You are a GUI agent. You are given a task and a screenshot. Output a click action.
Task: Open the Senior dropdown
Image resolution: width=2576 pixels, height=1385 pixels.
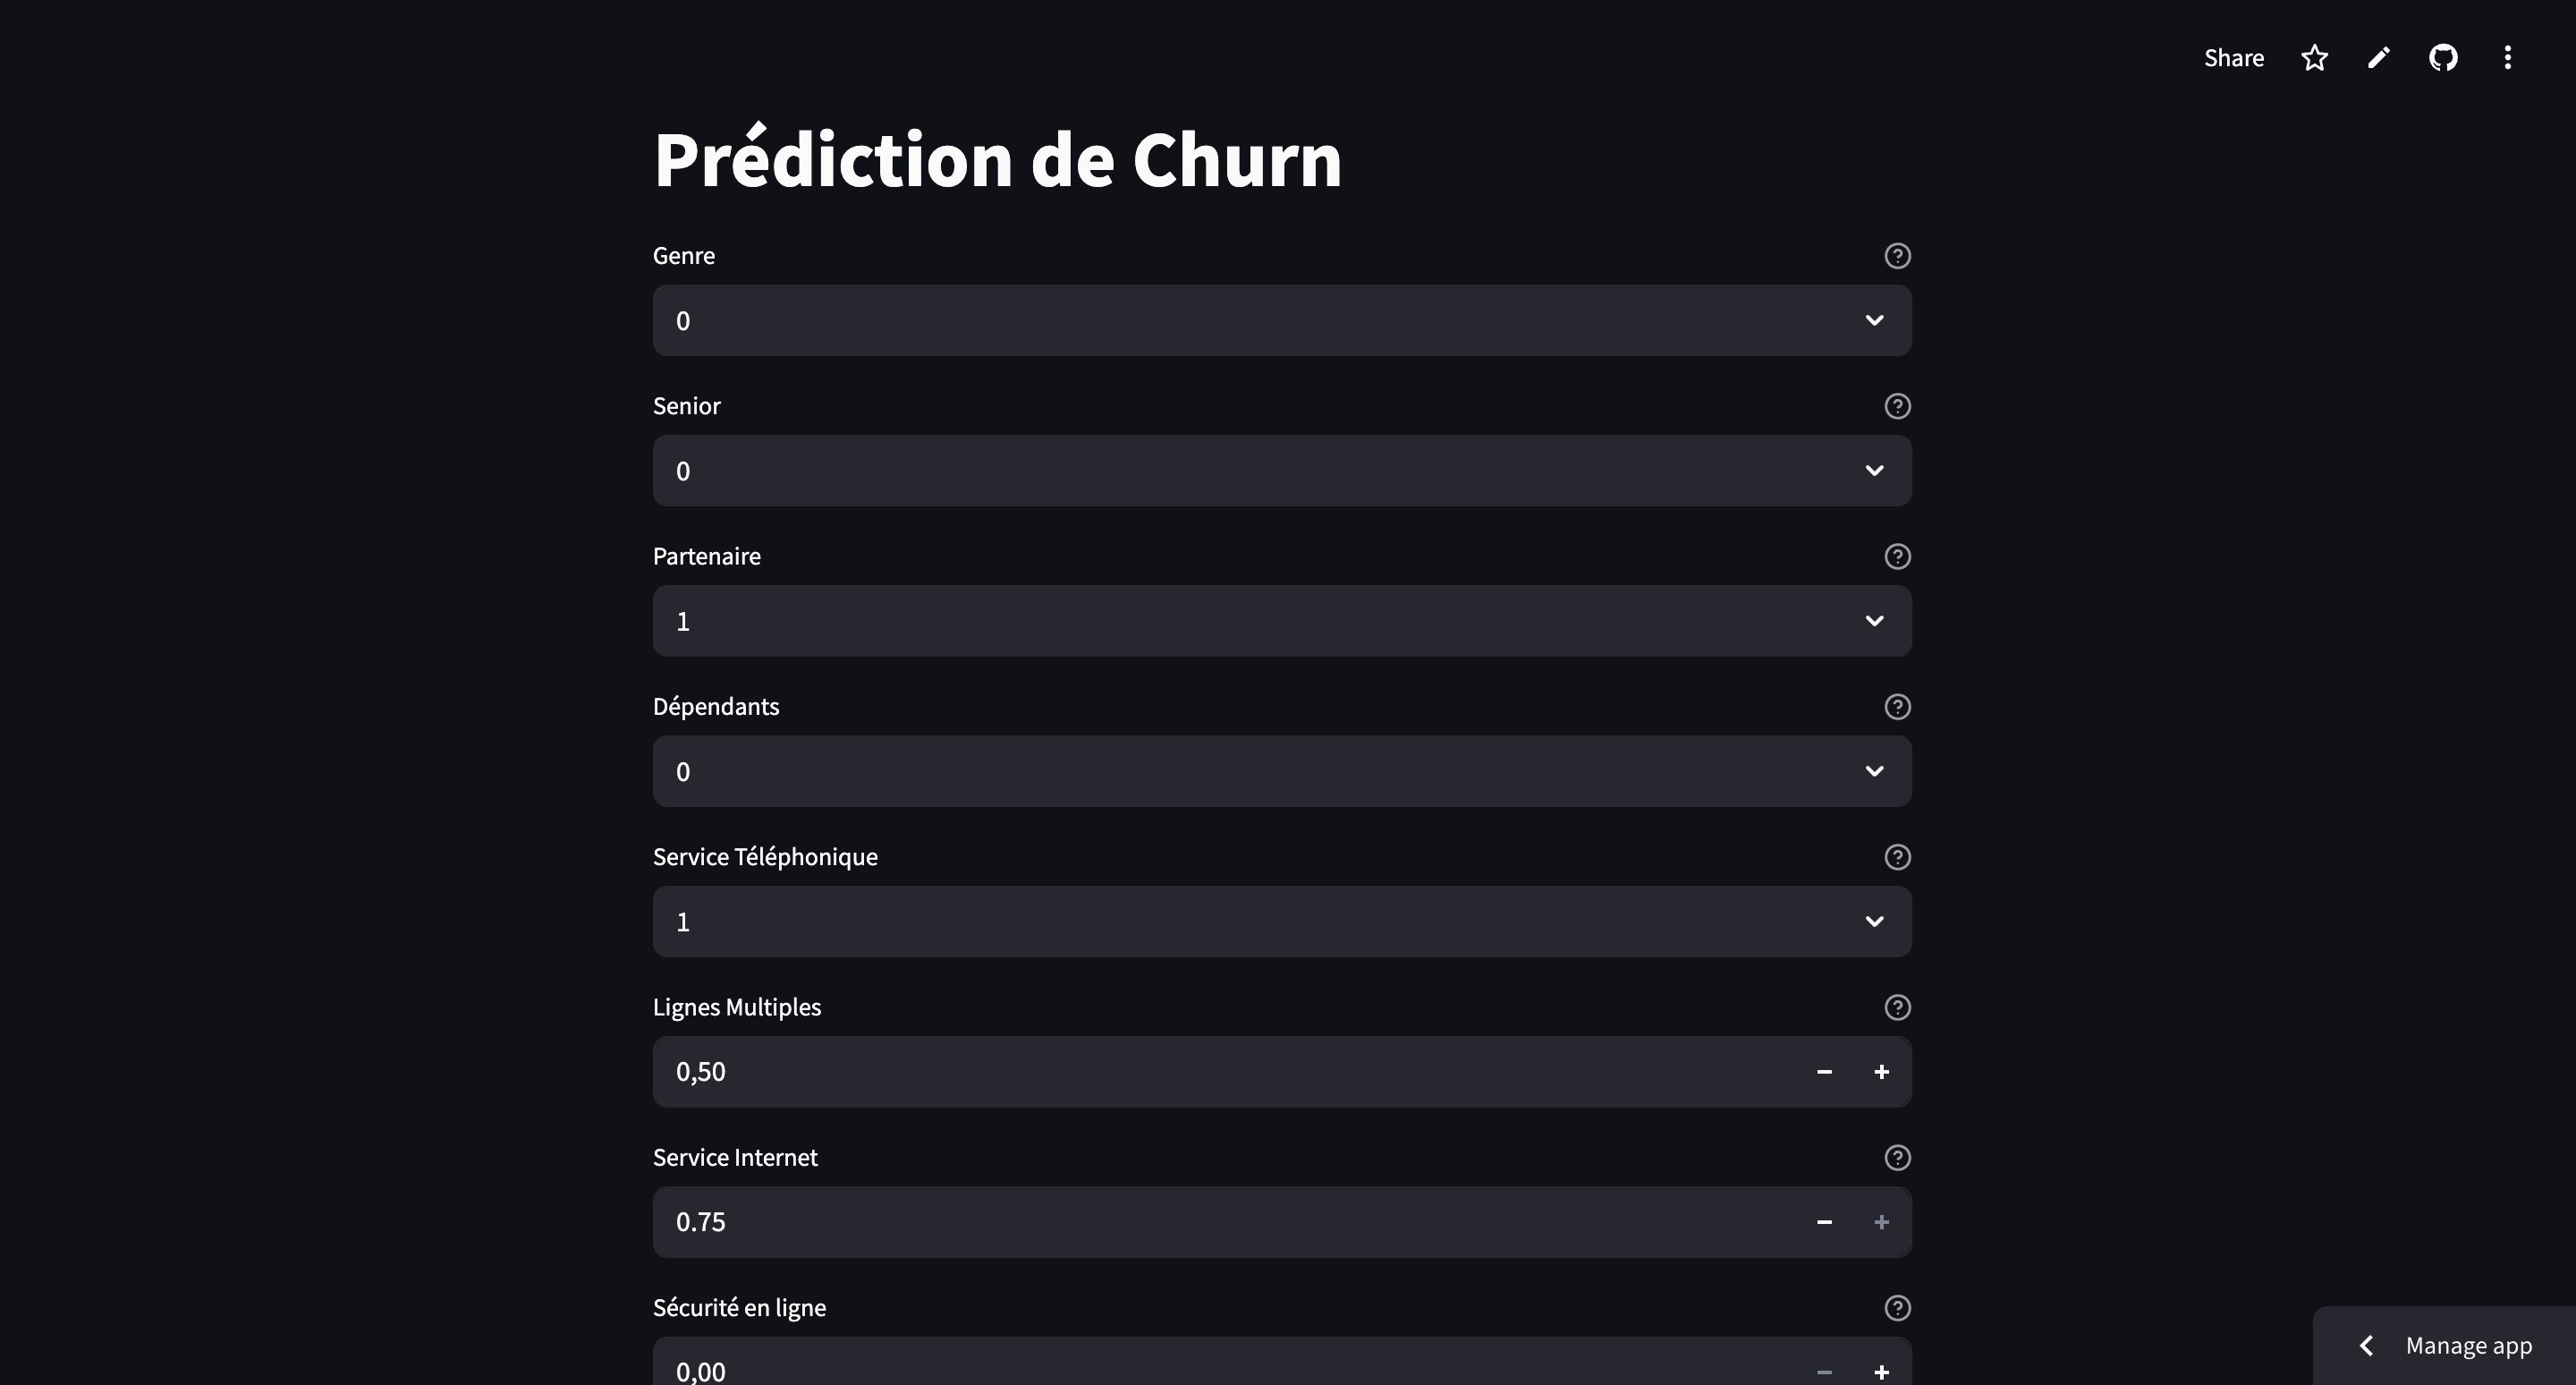[1282, 471]
